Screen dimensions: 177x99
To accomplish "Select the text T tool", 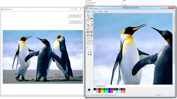I will 88,39.
